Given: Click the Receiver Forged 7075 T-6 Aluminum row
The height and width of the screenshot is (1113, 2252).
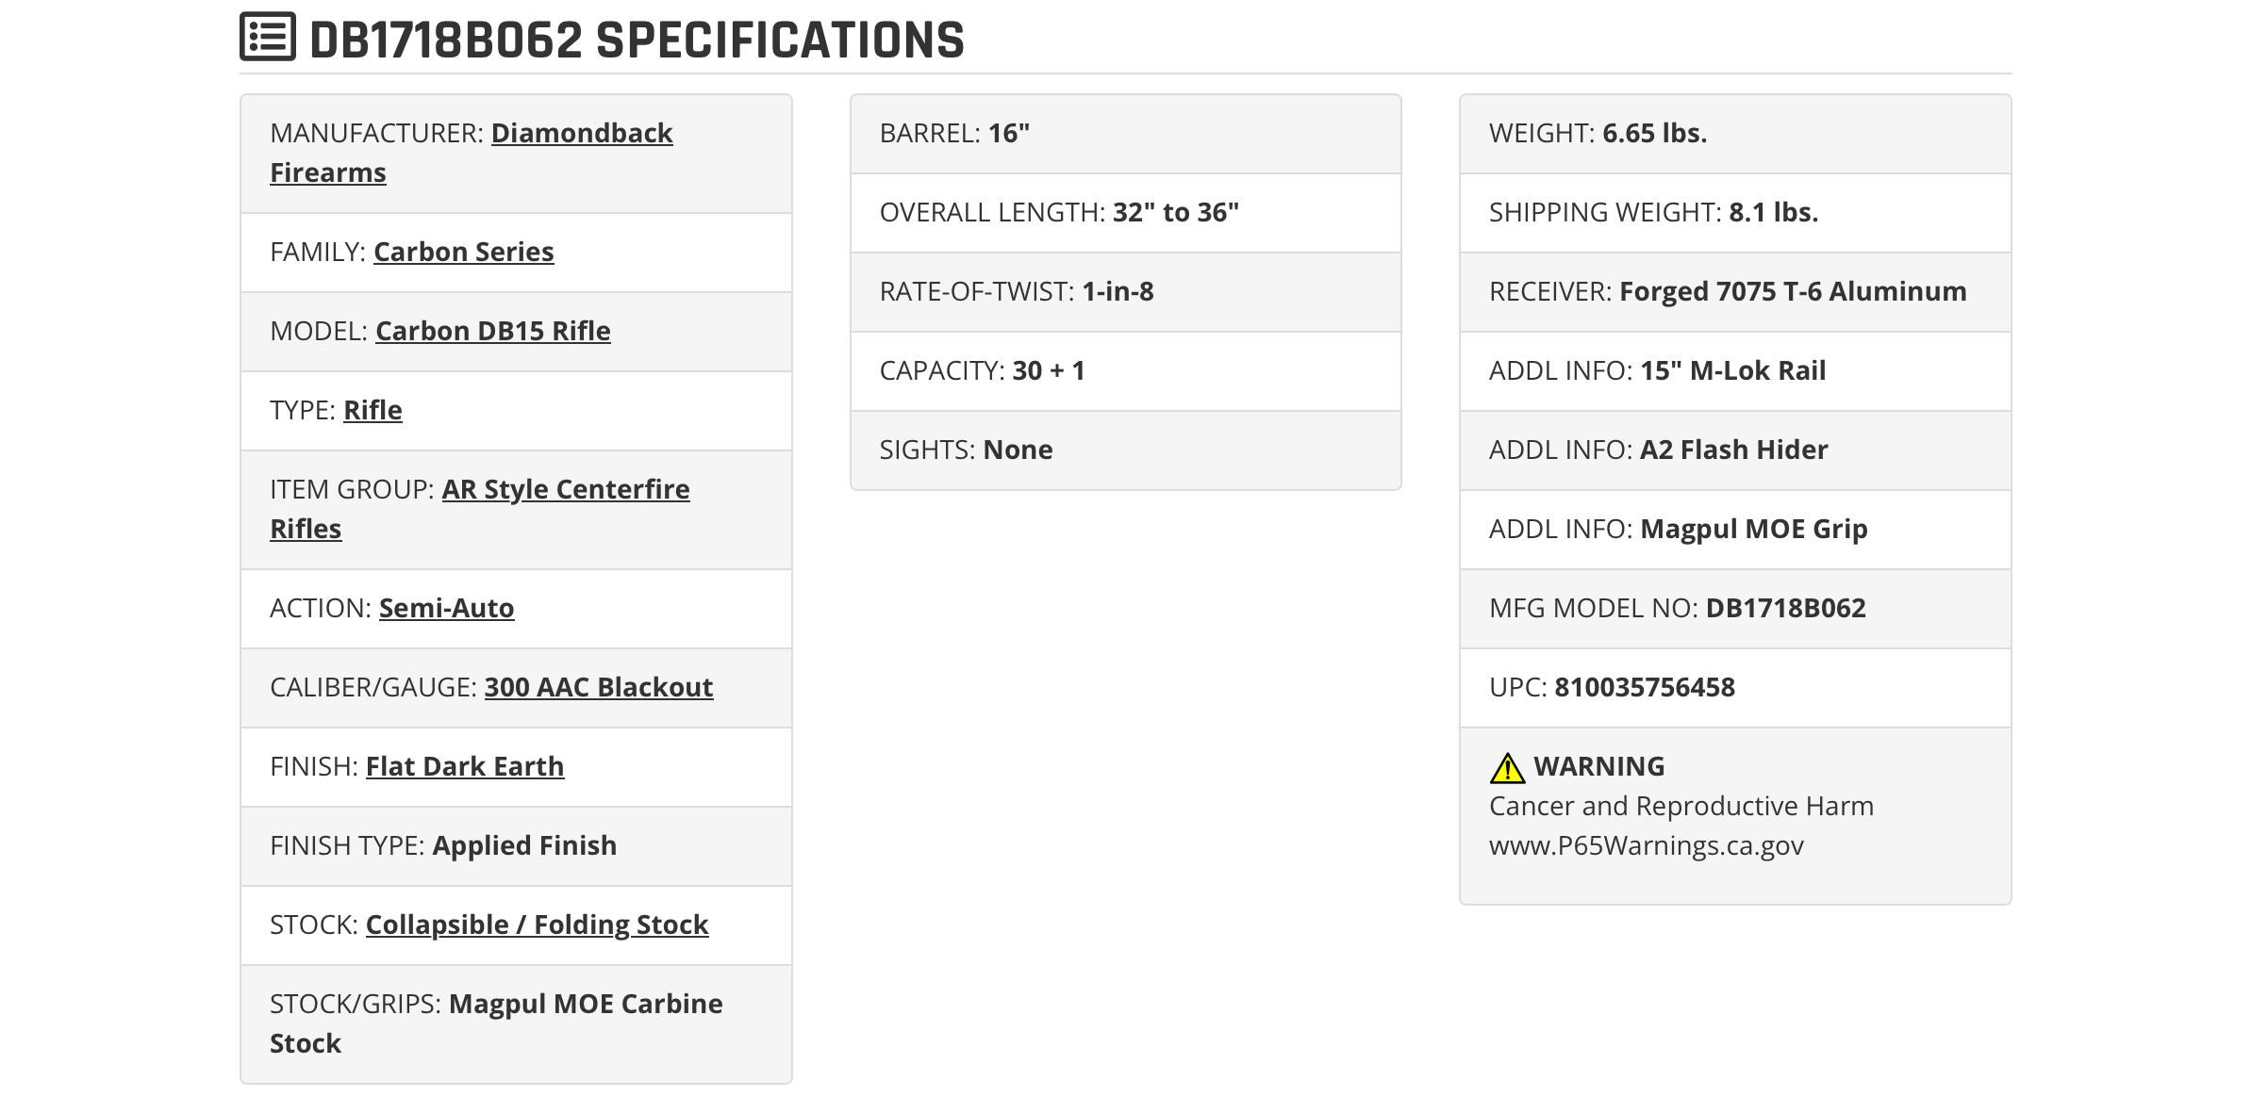Looking at the screenshot, I should tap(1735, 292).
